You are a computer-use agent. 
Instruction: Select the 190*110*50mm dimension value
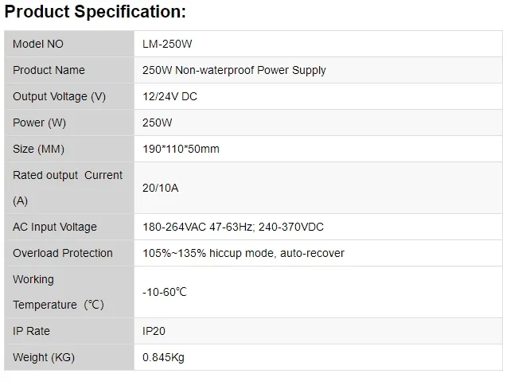click(x=181, y=149)
